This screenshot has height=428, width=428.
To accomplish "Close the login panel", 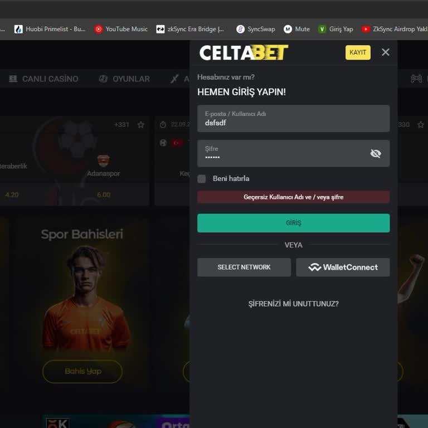I will click(386, 52).
